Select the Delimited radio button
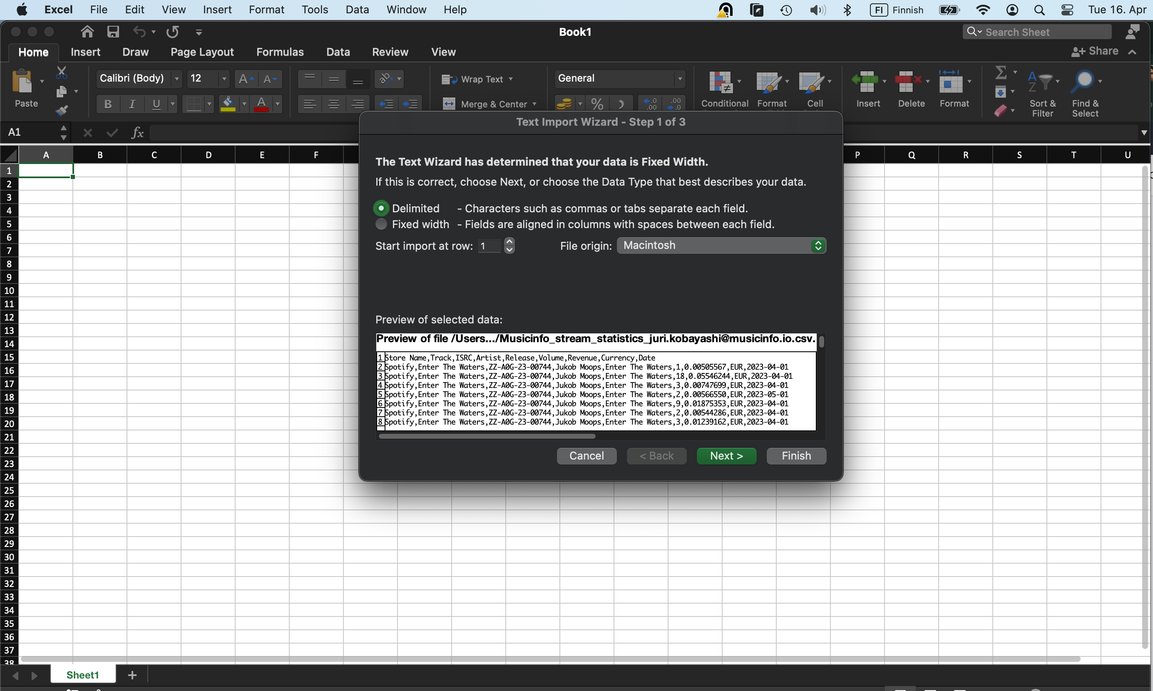The width and height of the screenshot is (1153, 691). pos(381,208)
